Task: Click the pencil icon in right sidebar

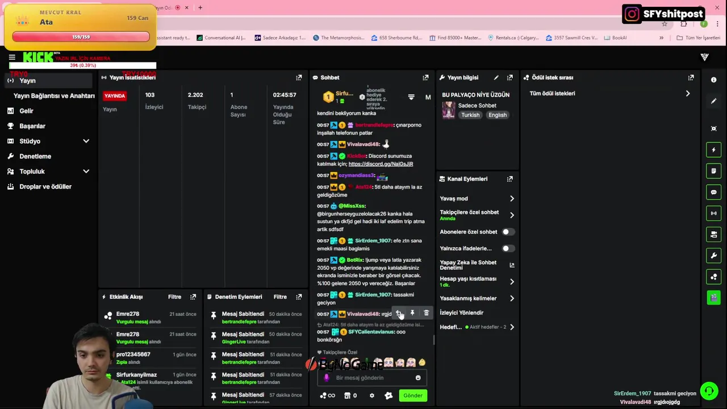Action: 714,101
